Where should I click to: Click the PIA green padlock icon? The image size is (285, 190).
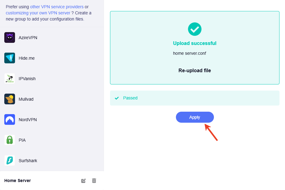point(9,140)
